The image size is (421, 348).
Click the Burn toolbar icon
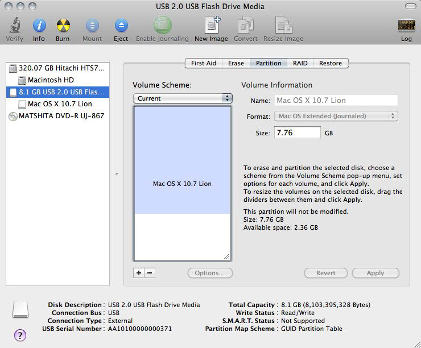pyautogui.click(x=63, y=26)
